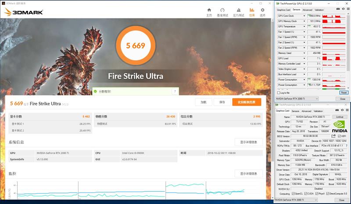Click the refresh icon in GPU-Z Graphics Card window

(x=342, y=110)
